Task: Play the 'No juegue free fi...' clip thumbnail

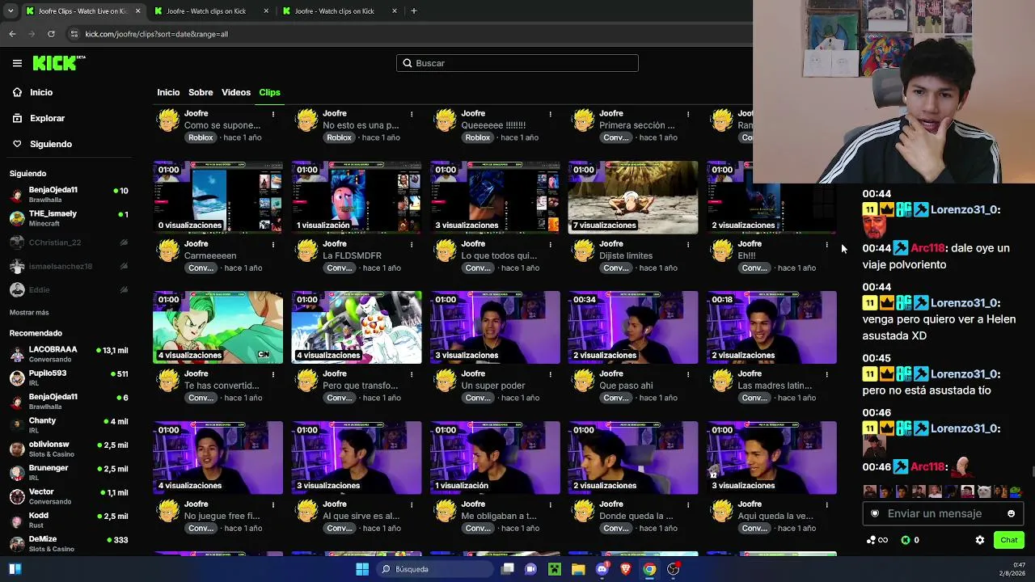Action: coord(218,458)
